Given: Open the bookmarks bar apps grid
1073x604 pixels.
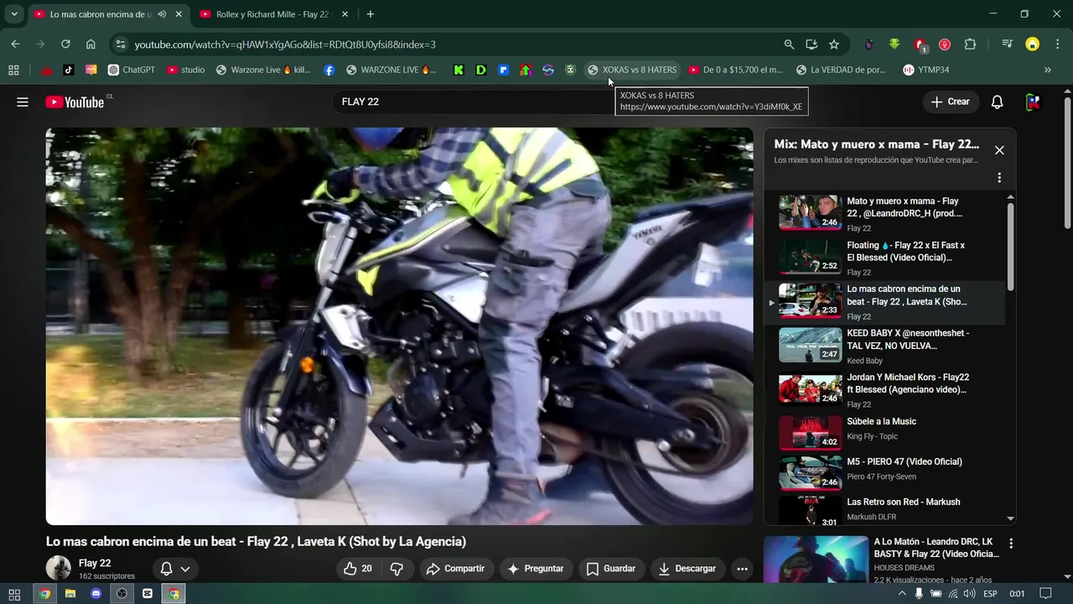Looking at the screenshot, I should coord(13,70).
